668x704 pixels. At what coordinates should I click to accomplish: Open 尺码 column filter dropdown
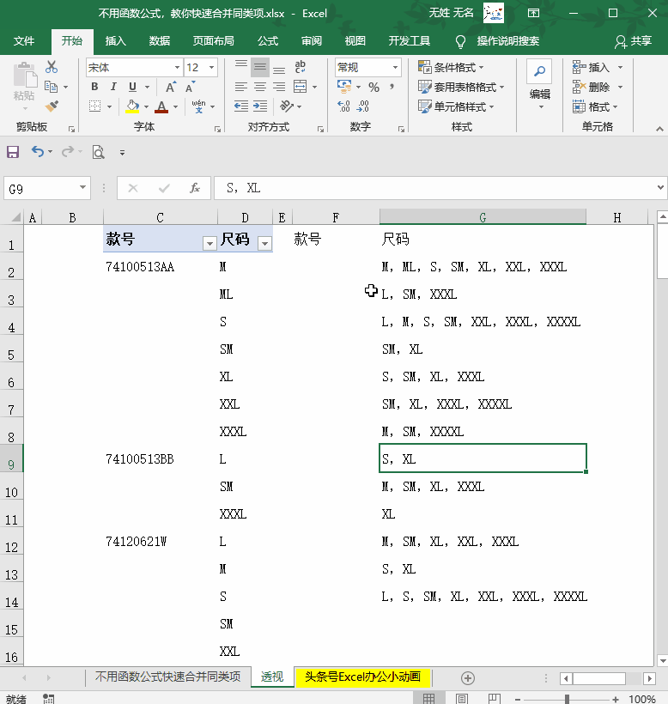coord(264,243)
